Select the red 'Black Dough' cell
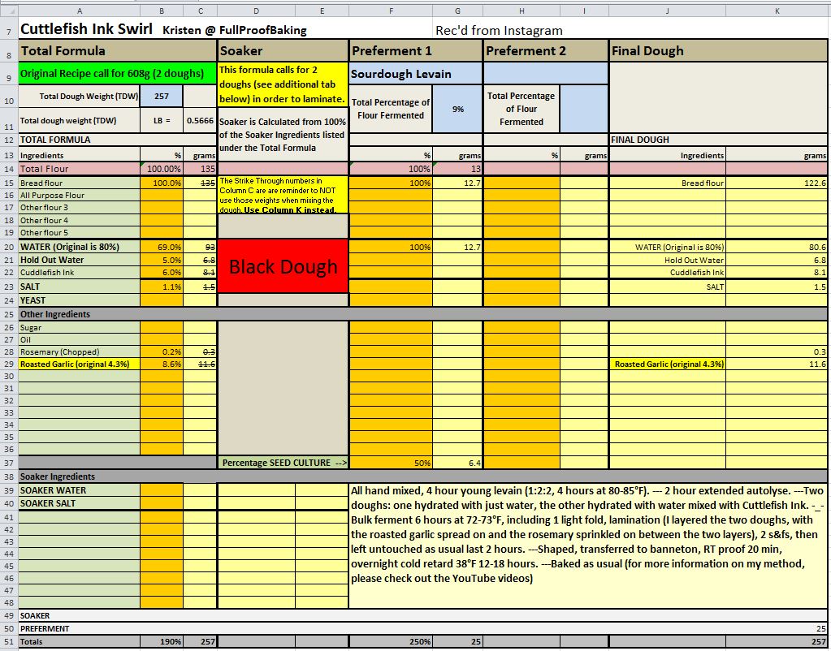 [283, 266]
